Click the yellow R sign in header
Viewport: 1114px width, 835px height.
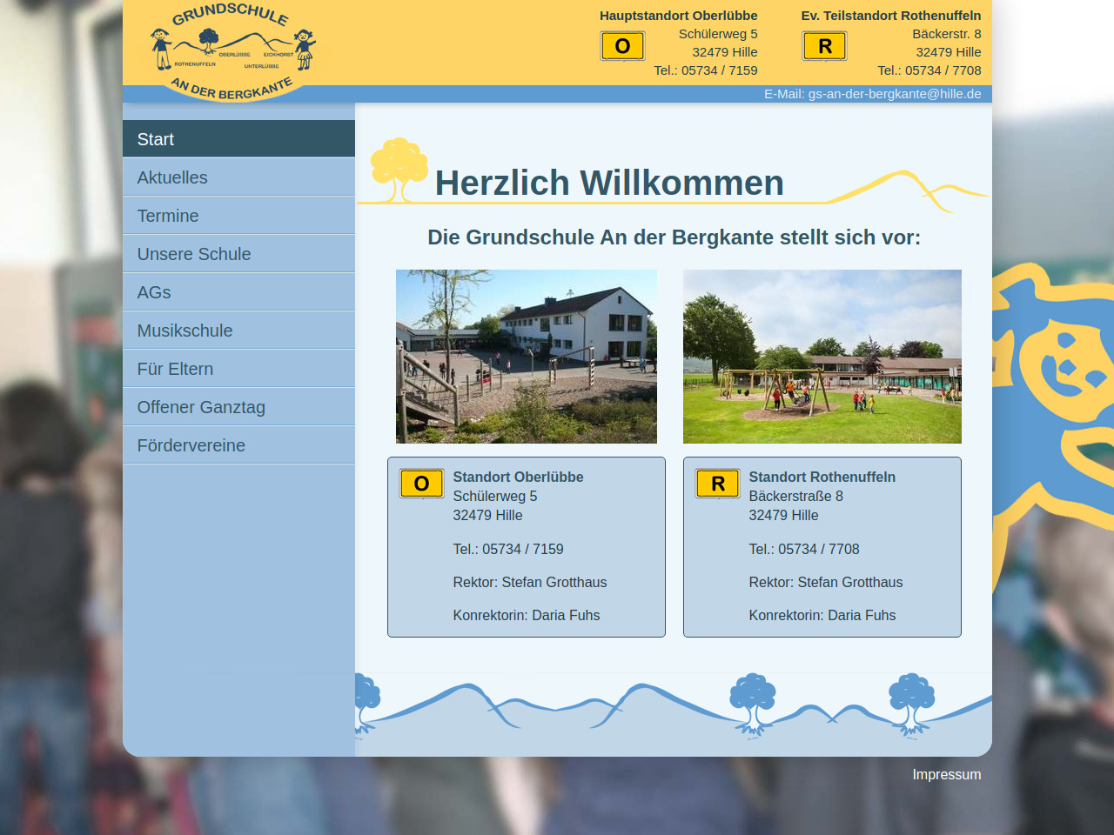pyautogui.click(x=824, y=46)
